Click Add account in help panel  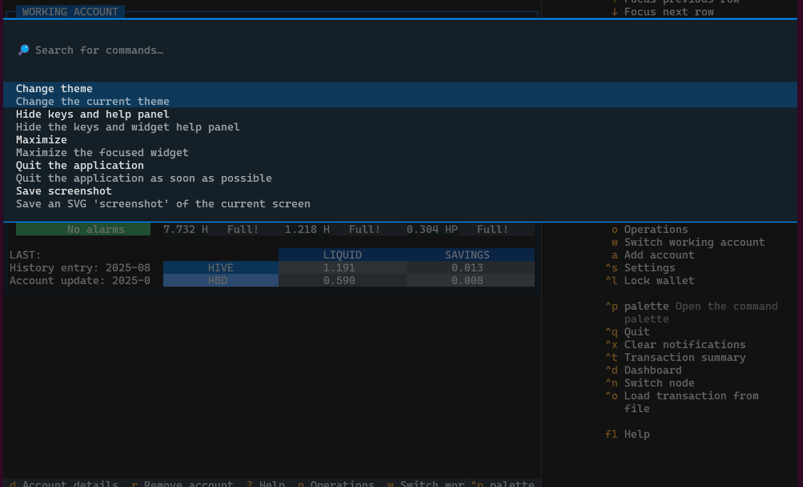click(659, 255)
